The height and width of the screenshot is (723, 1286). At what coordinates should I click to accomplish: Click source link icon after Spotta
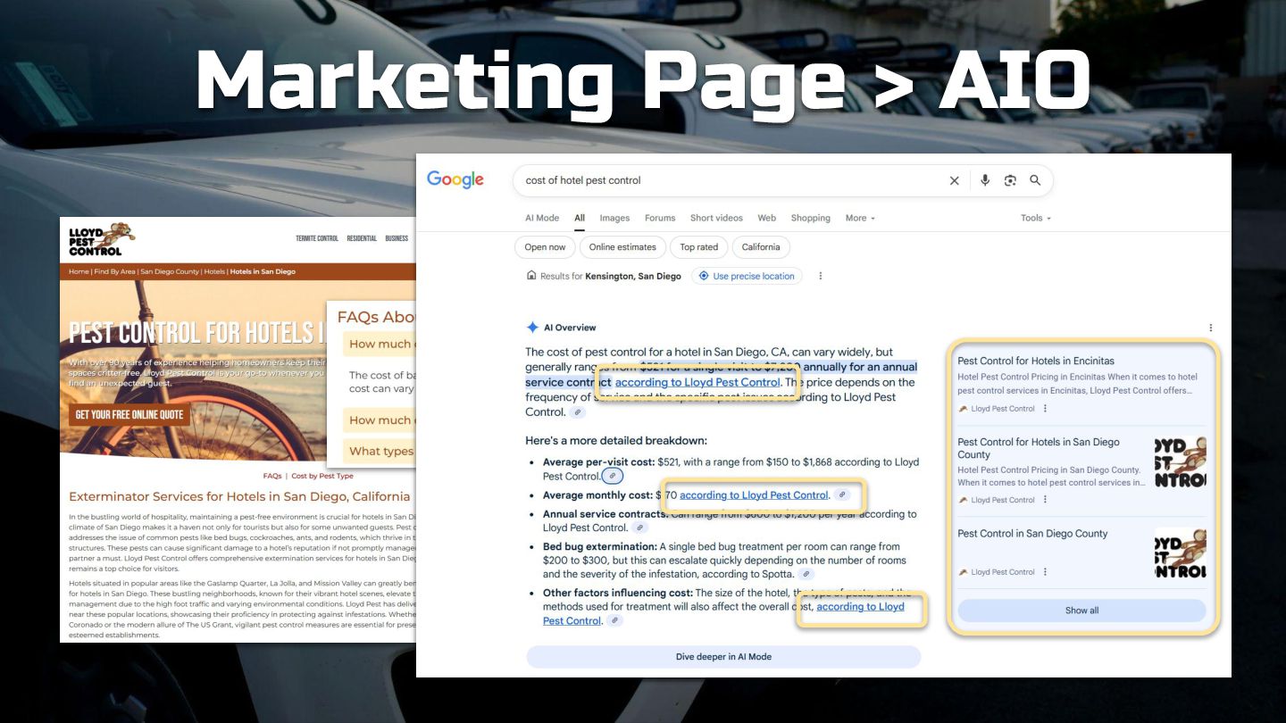tap(806, 574)
